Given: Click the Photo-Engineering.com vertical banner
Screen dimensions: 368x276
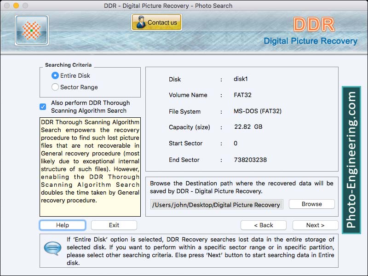Looking at the screenshot, I should [x=351, y=160].
